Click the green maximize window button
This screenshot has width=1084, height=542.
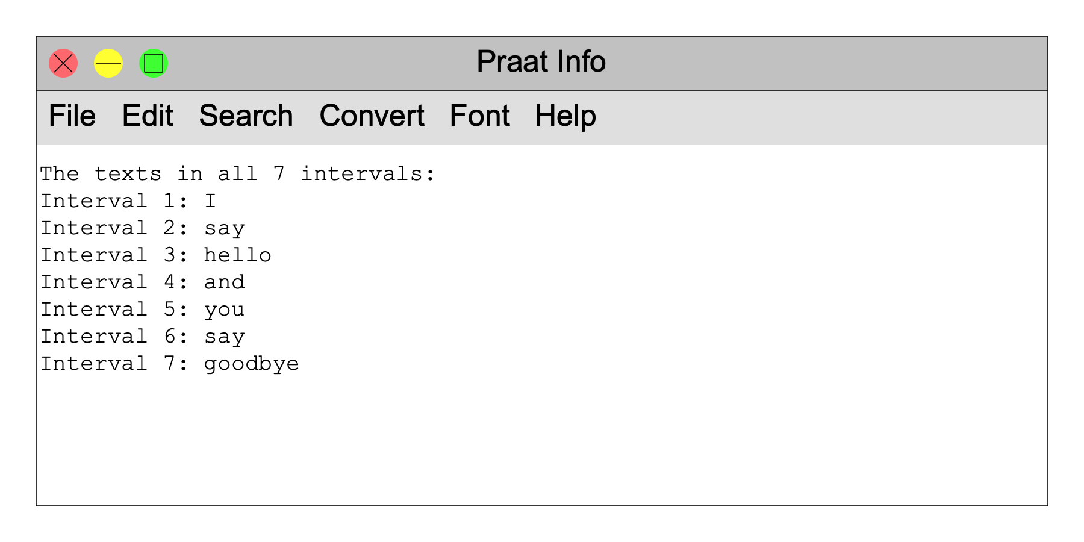click(154, 63)
